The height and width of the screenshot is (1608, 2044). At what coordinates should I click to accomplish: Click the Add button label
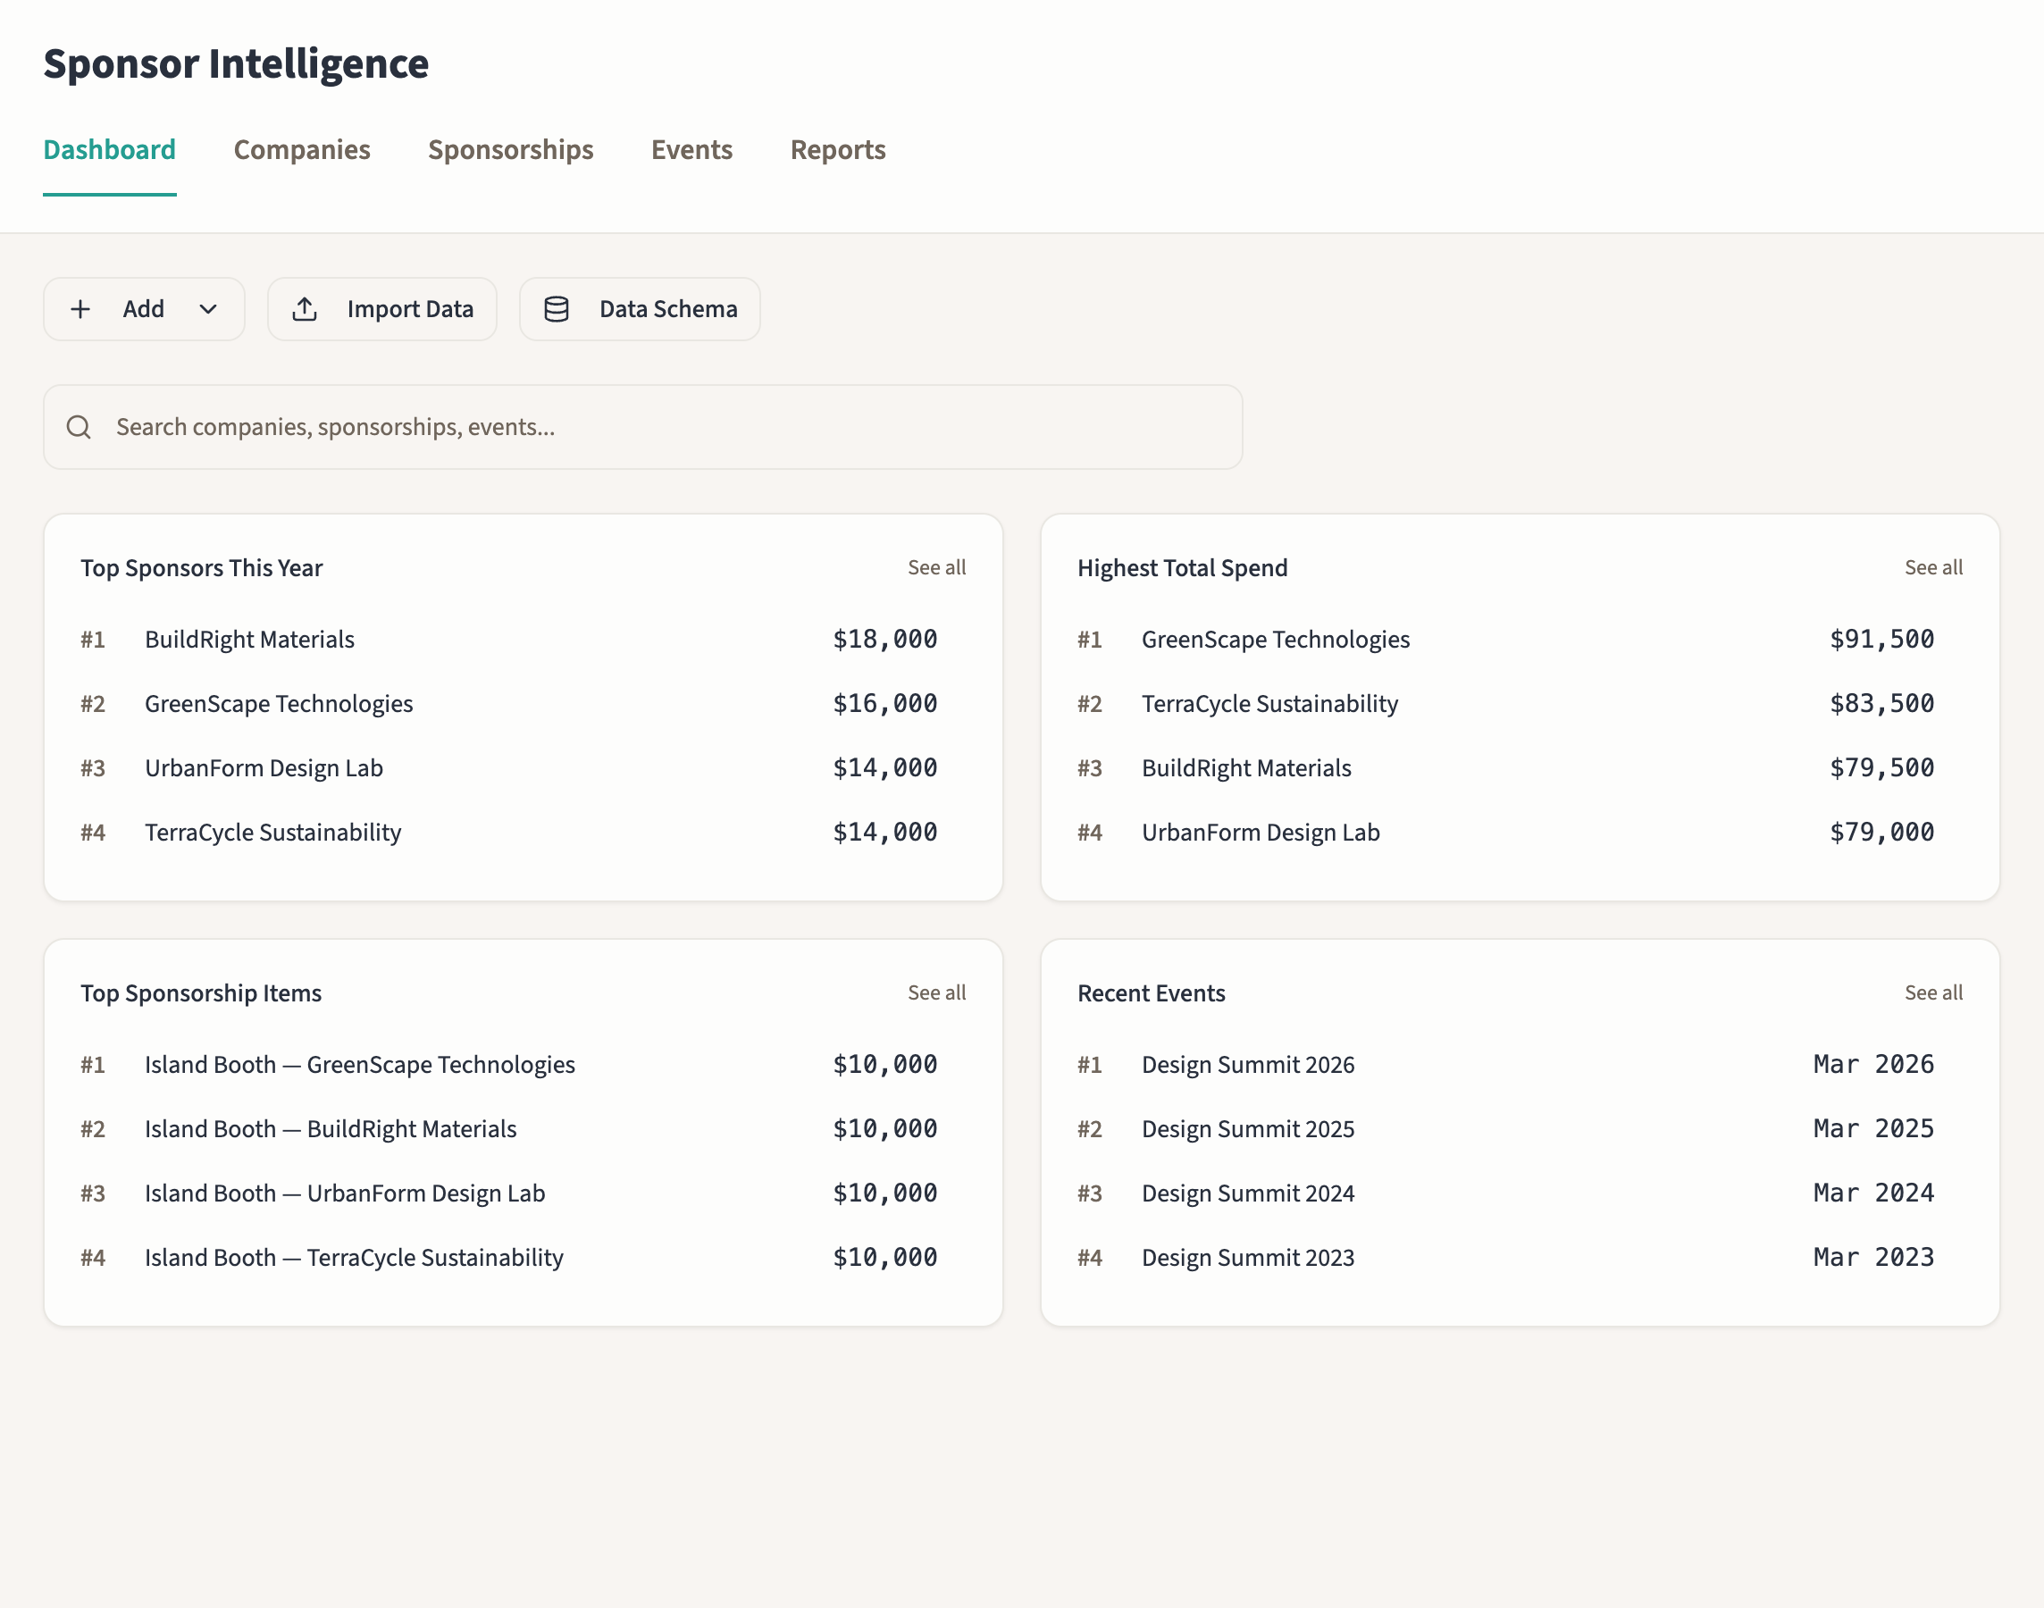coord(143,309)
